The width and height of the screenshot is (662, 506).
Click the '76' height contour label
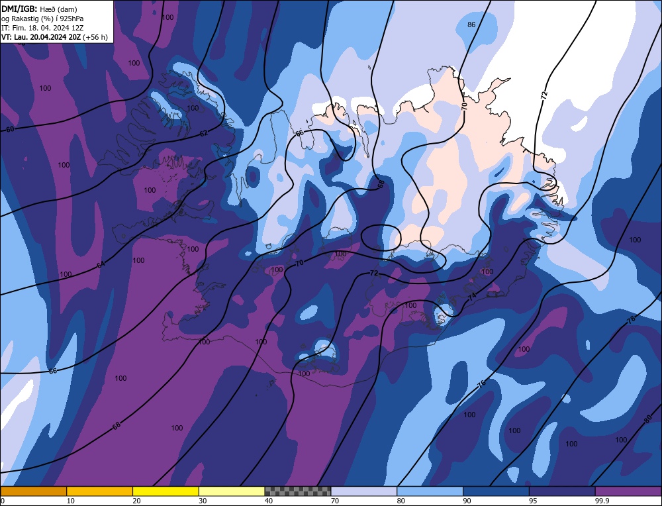481,384
